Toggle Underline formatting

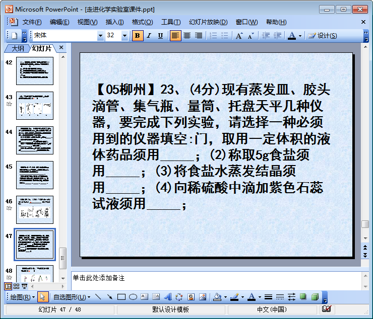pos(161,36)
